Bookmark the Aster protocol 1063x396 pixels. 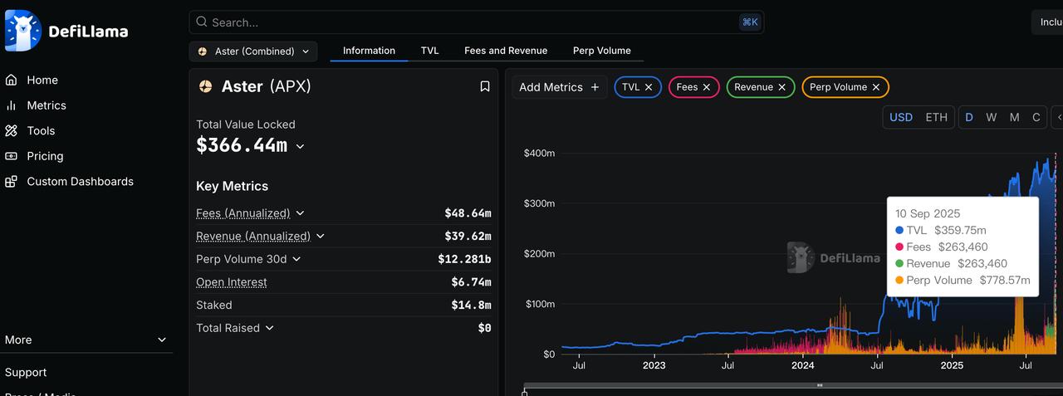(x=485, y=86)
